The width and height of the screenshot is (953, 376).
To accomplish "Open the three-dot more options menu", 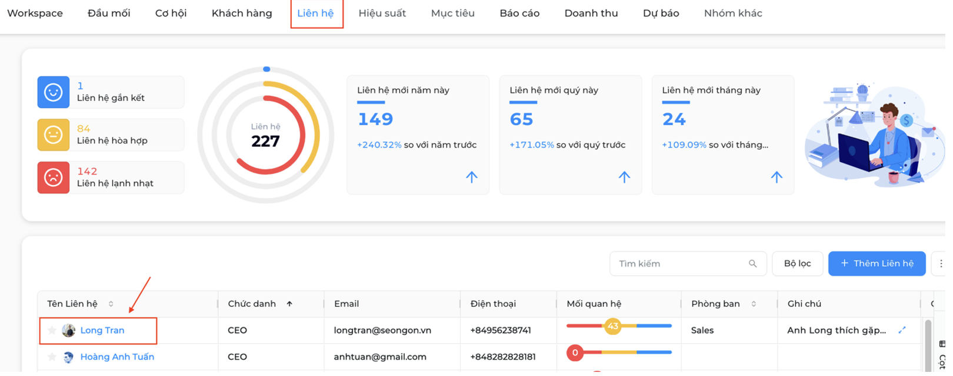I will tap(940, 264).
